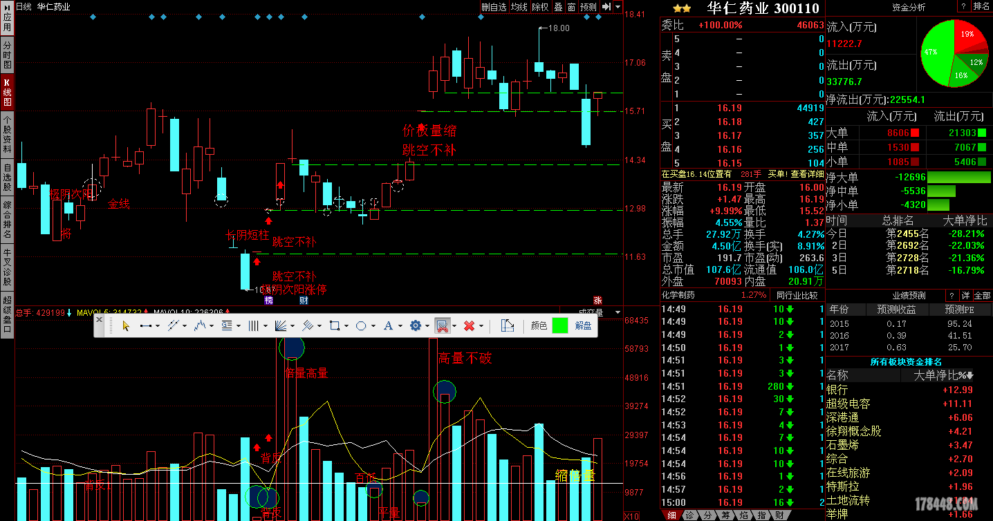993x521 pixels.
Task: Click the jump-to-end arrow icon
Action: click(x=606, y=6)
